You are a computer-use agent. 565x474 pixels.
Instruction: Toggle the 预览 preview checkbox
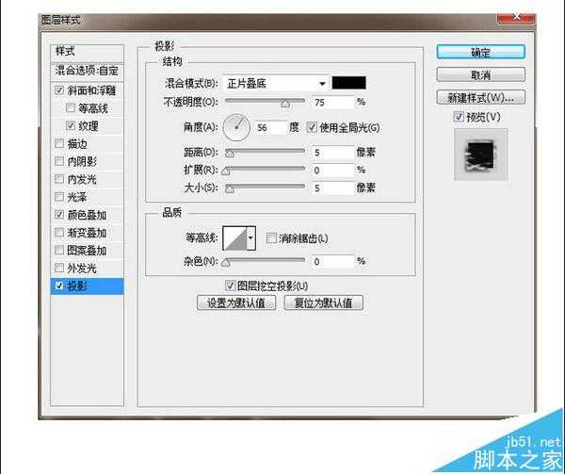point(459,117)
